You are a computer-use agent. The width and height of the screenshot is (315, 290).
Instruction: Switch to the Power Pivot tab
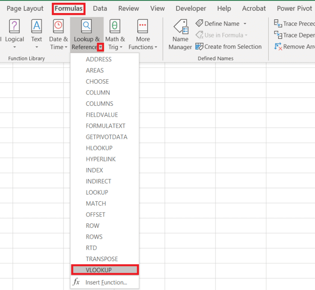pyautogui.click(x=294, y=9)
